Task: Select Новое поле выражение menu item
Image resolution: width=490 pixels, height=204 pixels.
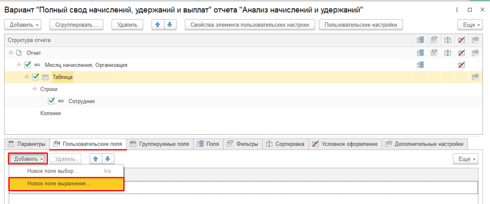Action: (x=66, y=183)
